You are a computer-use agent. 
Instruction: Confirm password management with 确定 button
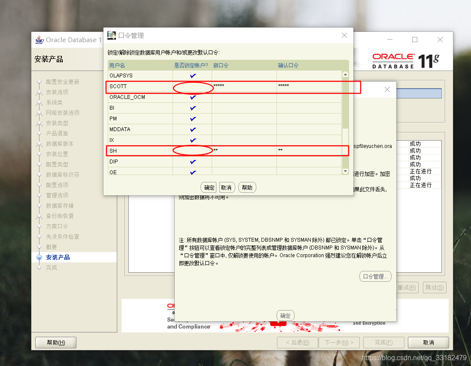click(x=209, y=188)
